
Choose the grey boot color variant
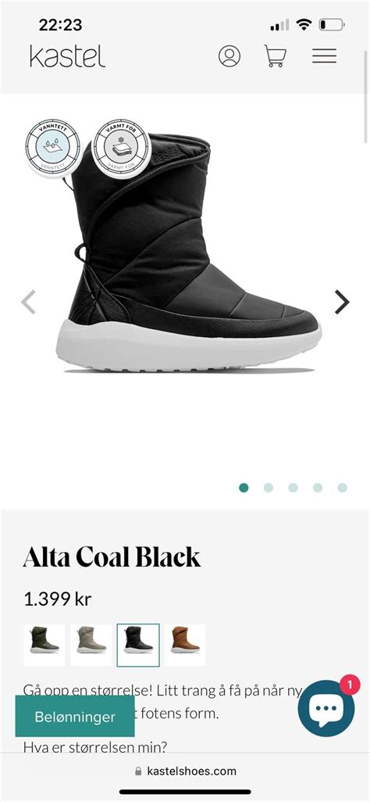tap(91, 645)
